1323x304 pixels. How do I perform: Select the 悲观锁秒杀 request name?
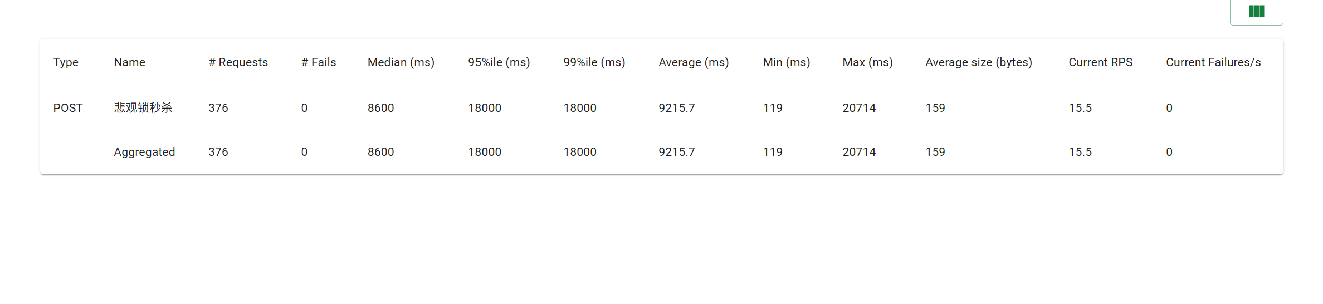(x=143, y=107)
